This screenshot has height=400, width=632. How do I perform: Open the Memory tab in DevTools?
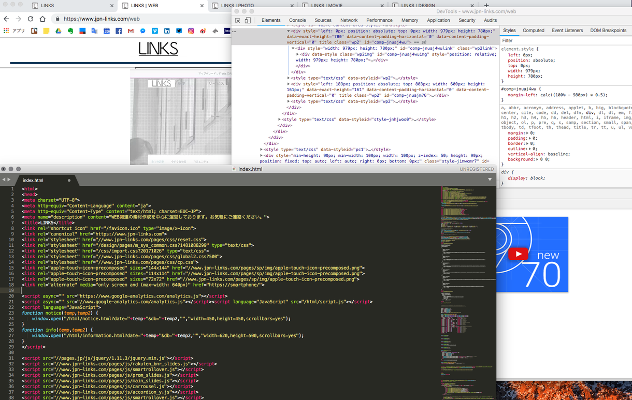point(409,20)
